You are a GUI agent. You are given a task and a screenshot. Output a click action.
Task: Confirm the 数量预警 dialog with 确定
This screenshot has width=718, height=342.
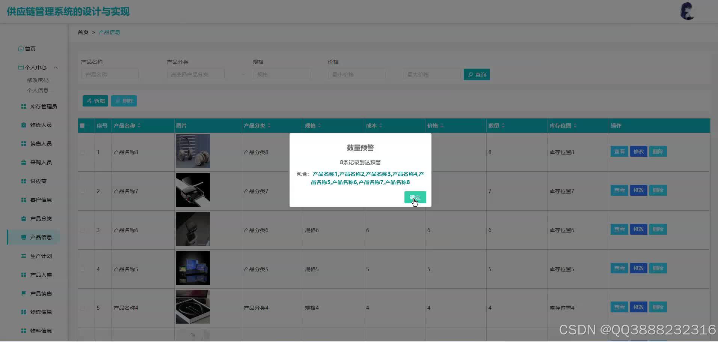click(x=415, y=197)
